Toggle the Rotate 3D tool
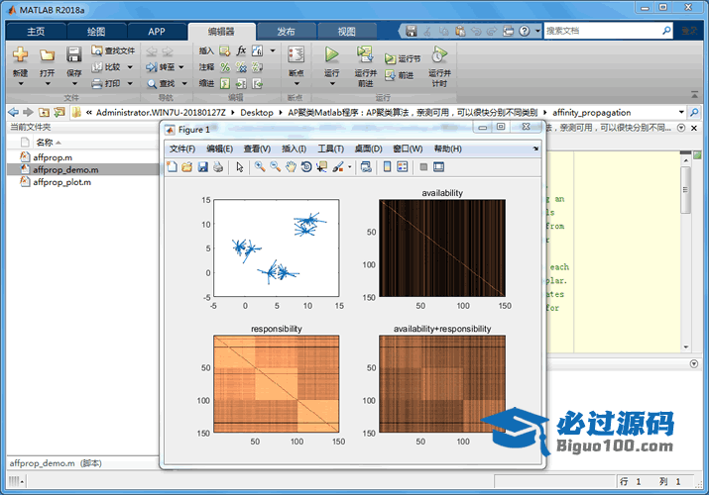This screenshot has height=495, width=709. [306, 167]
